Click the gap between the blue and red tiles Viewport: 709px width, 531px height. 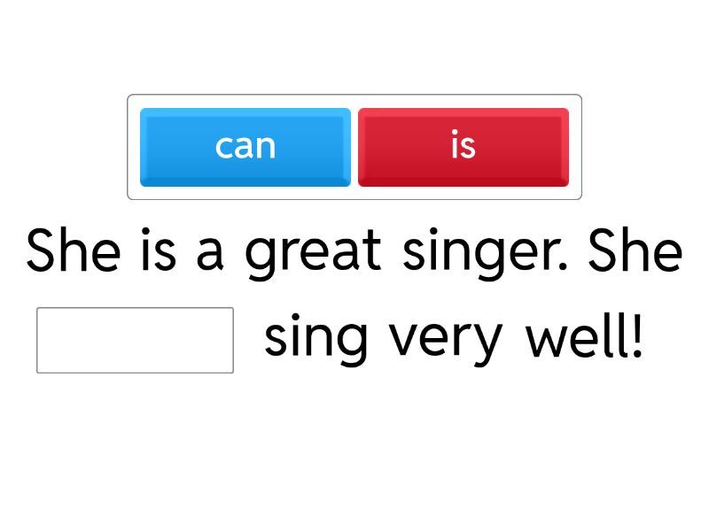pyautogui.click(x=354, y=147)
